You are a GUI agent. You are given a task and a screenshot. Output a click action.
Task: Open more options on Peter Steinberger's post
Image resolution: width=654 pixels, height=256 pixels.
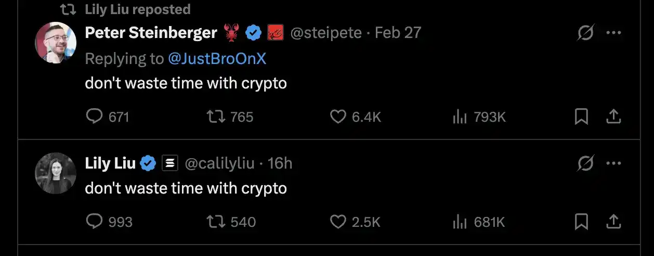tap(613, 33)
